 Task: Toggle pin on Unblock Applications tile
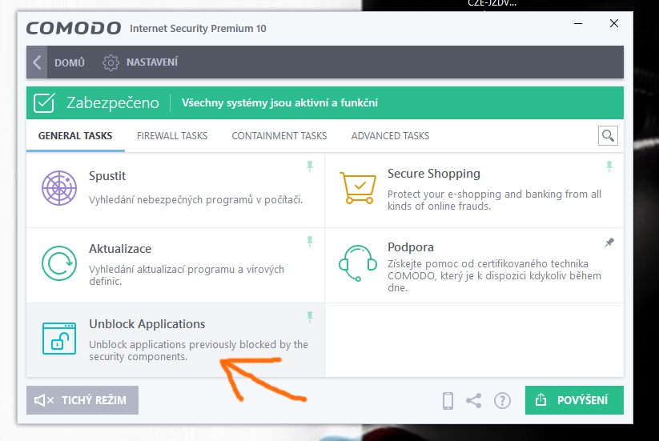[x=310, y=317]
